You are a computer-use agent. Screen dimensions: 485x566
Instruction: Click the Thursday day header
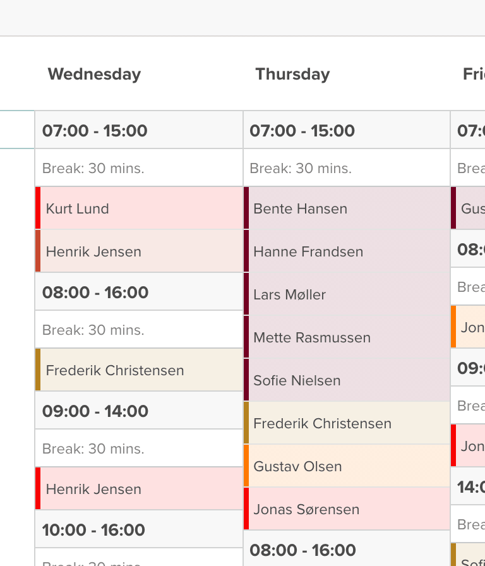(x=292, y=74)
